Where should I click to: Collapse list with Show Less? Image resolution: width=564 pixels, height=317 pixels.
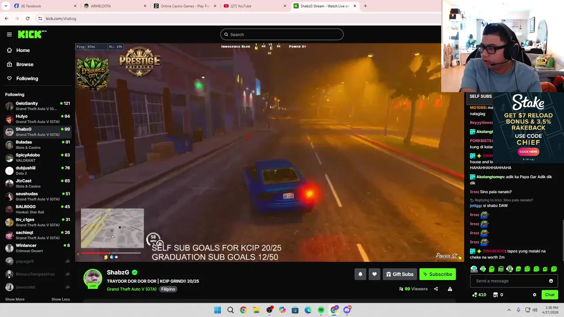60,299
